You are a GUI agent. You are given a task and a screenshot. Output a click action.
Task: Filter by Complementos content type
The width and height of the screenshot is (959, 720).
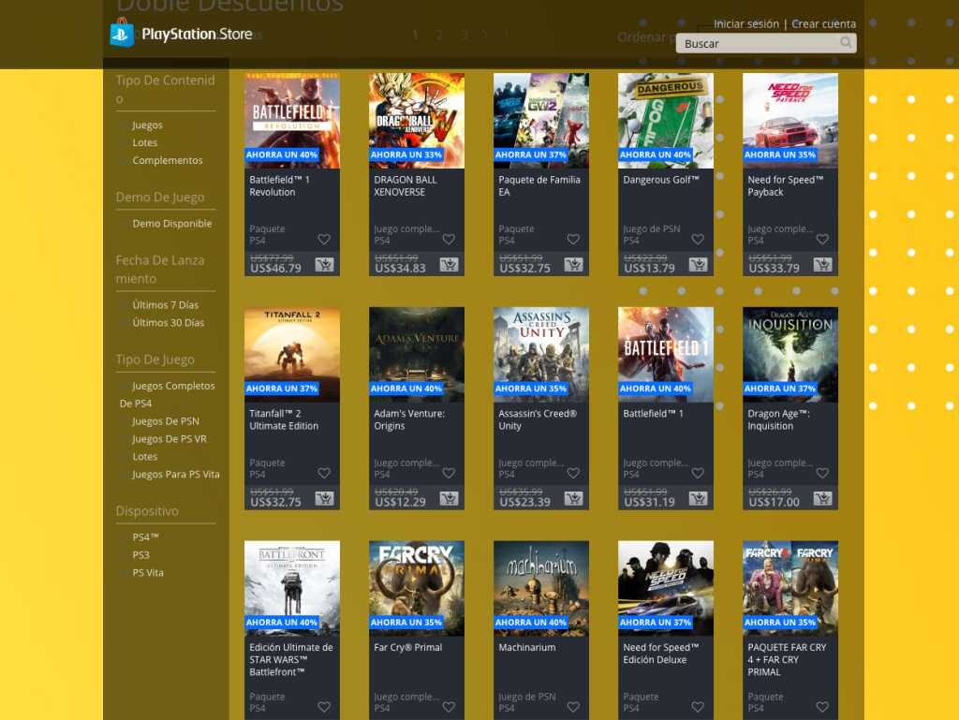pyautogui.click(x=168, y=160)
